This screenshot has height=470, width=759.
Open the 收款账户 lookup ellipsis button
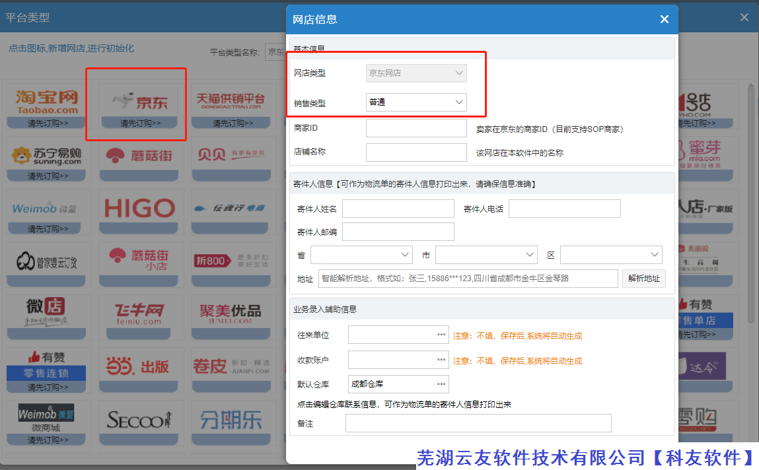[x=441, y=360]
